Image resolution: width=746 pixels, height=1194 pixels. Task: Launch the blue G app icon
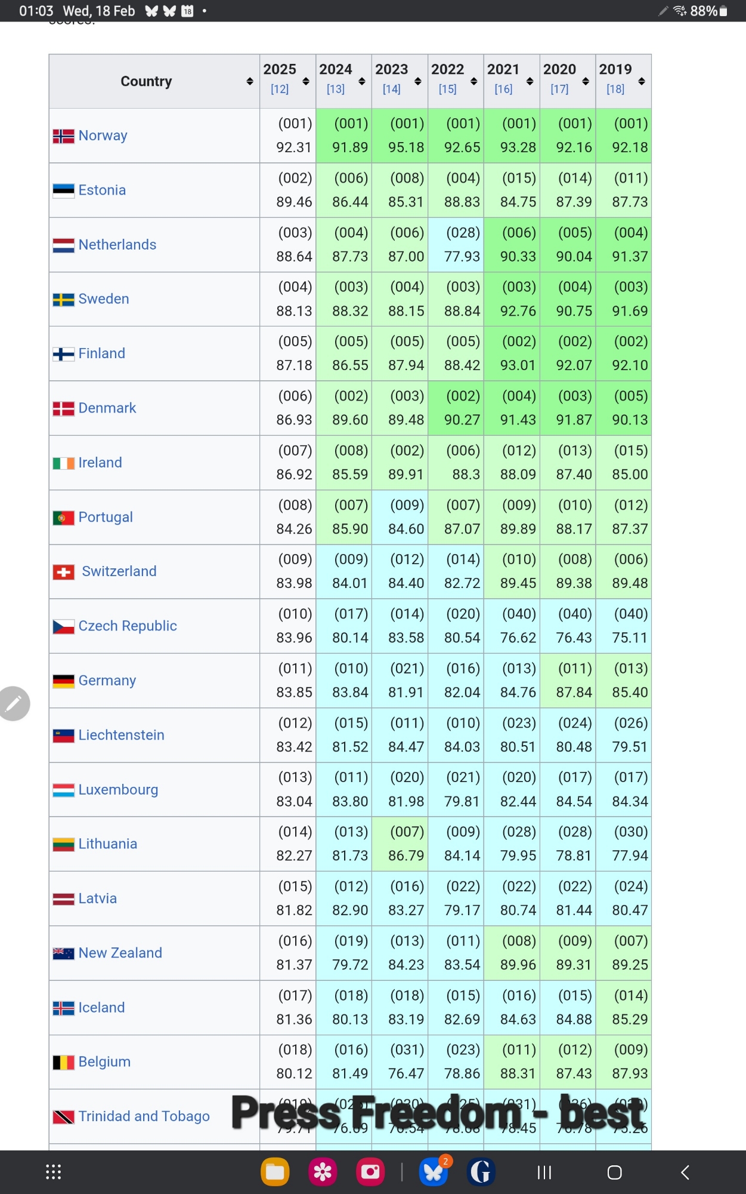481,1172
